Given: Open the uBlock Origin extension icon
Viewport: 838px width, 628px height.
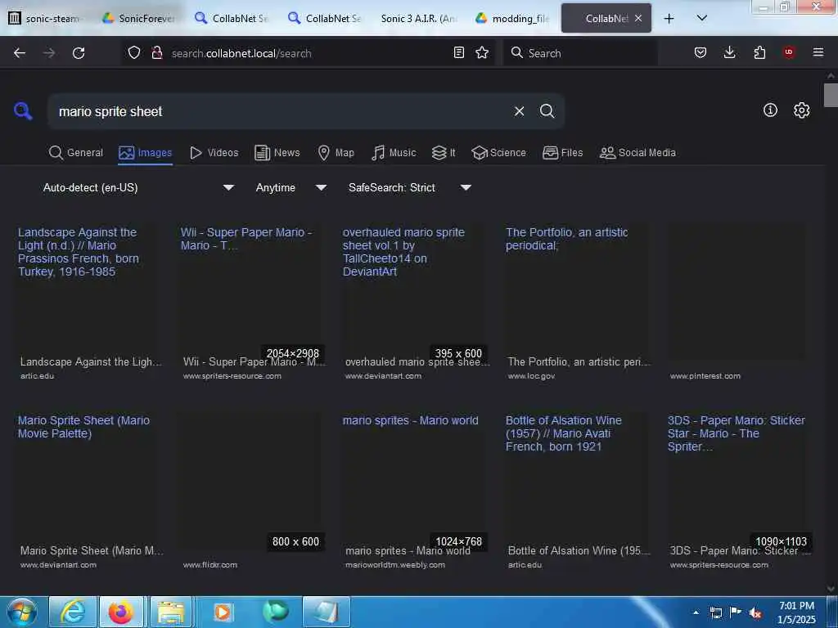Looking at the screenshot, I should 789,52.
